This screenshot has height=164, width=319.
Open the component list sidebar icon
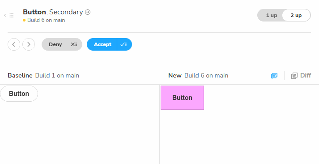[x=9, y=15]
